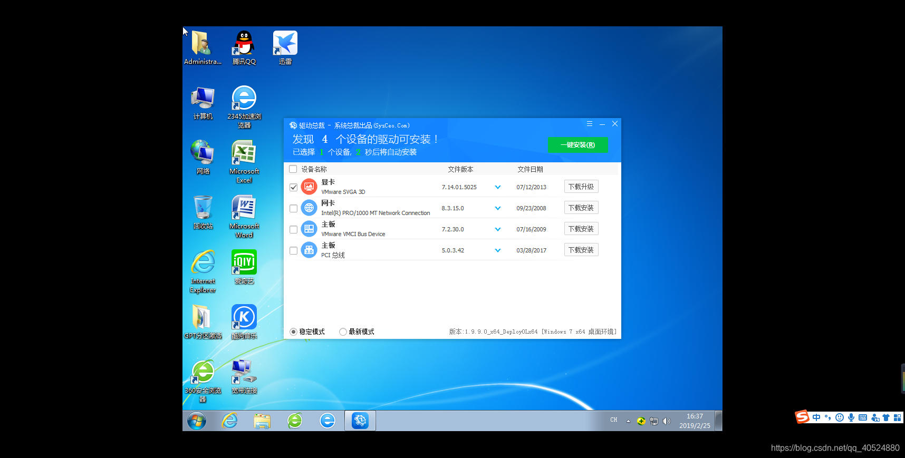Launch the 腾讯QQ desktop icon

244,47
